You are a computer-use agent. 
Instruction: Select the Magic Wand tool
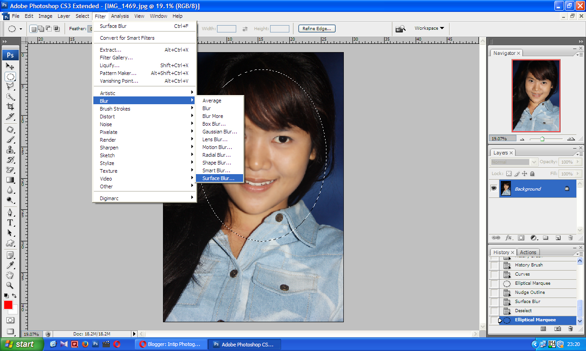pyautogui.click(x=10, y=96)
